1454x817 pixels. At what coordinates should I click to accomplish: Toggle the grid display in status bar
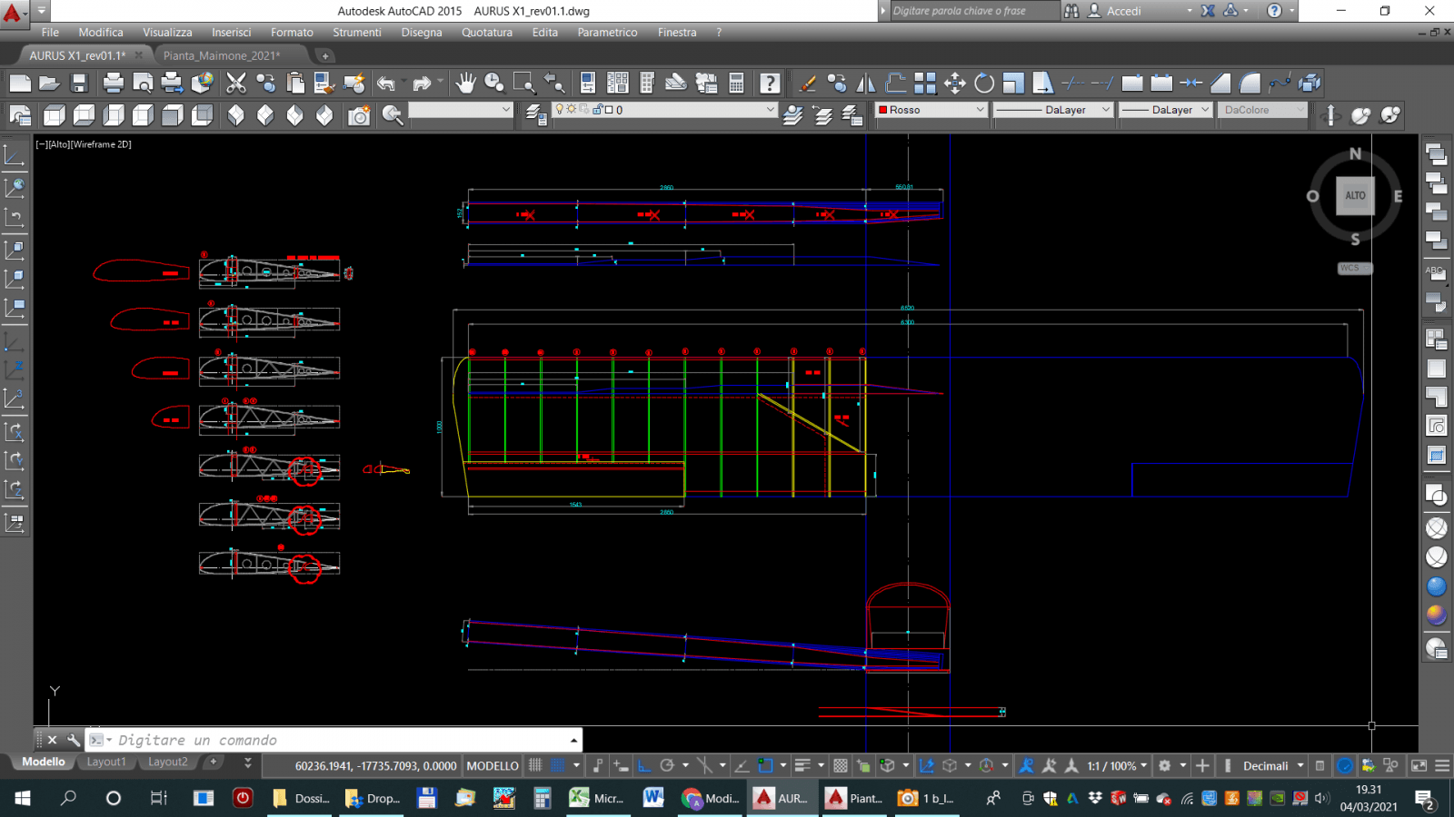536,765
